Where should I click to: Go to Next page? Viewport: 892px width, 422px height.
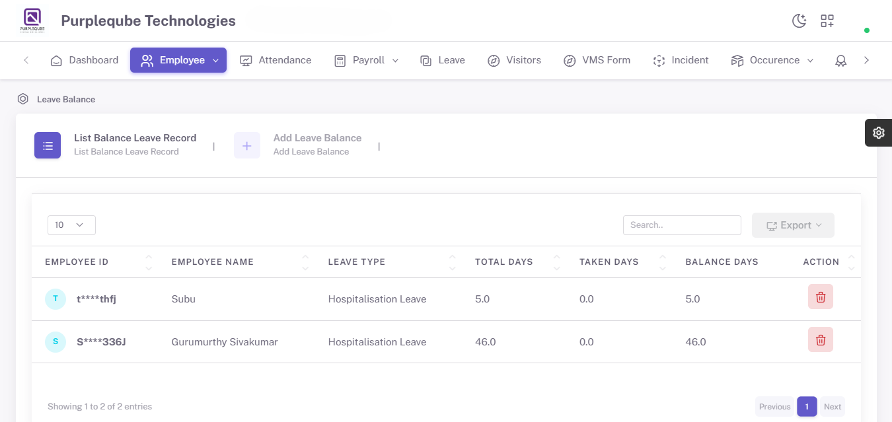(833, 406)
